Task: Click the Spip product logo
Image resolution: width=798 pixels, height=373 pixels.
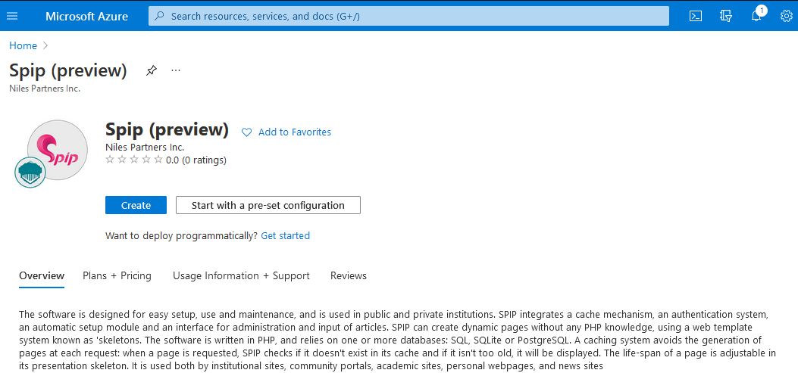Action: coord(57,150)
